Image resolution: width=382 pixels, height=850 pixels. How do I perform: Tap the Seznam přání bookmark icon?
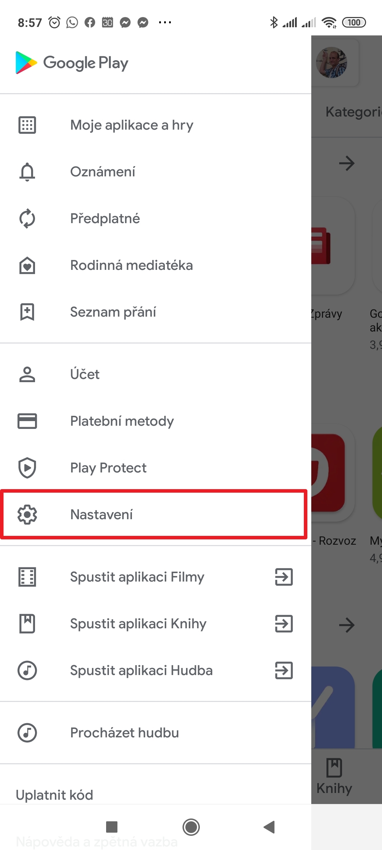tap(27, 312)
